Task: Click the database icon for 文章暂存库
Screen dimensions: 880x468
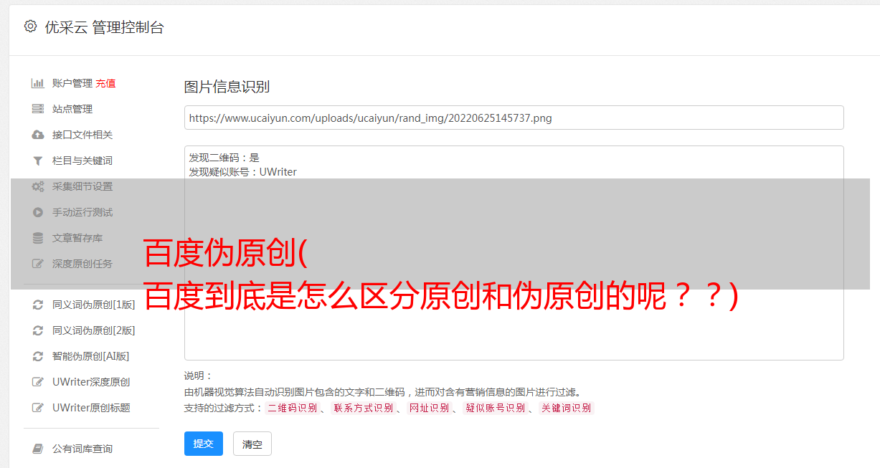Action: [x=38, y=238]
